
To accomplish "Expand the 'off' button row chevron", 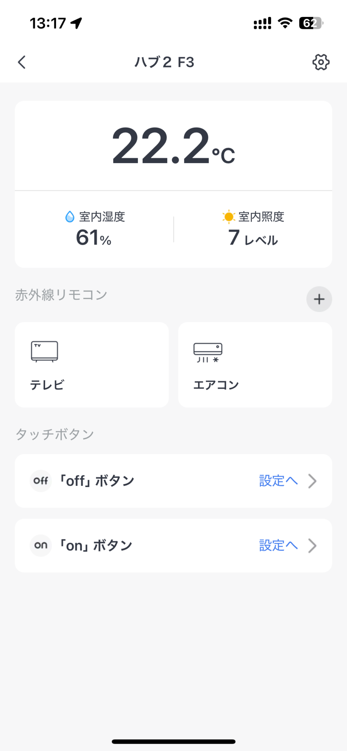I will tap(312, 481).
